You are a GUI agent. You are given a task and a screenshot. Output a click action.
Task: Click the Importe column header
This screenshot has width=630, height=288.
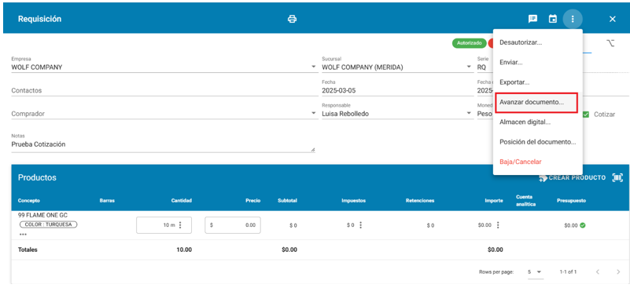point(494,201)
